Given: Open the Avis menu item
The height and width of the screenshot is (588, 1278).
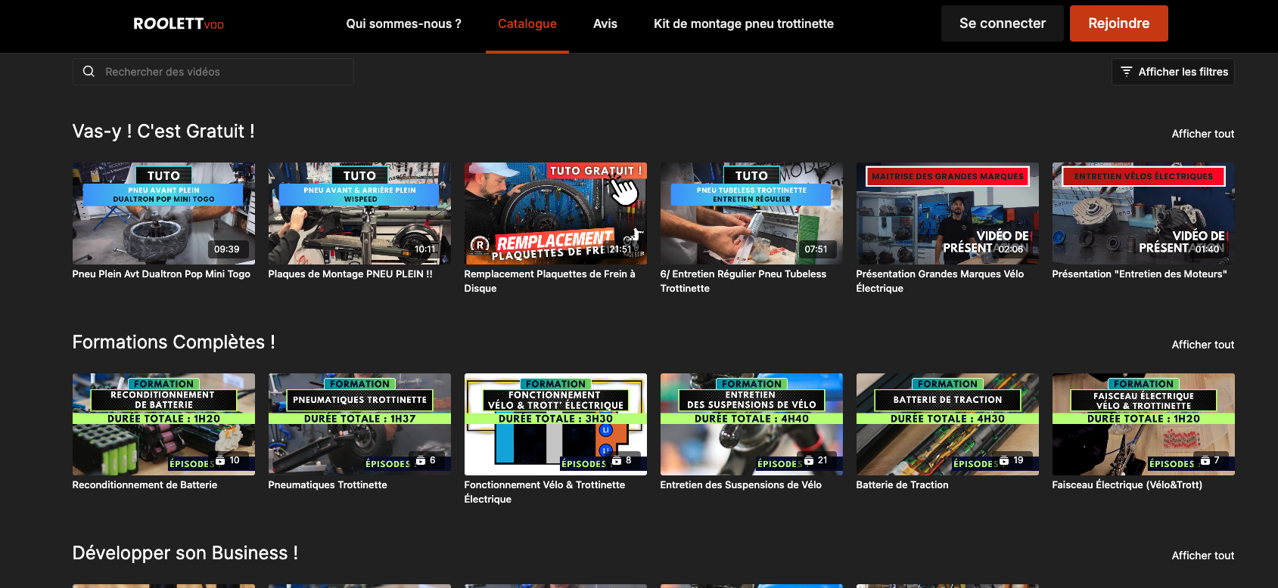Looking at the screenshot, I should pos(605,23).
